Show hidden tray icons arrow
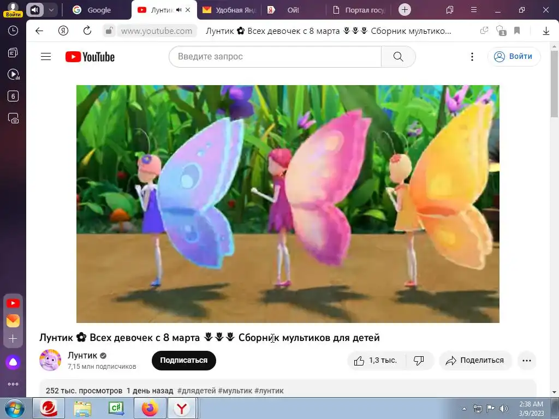 pyautogui.click(x=464, y=409)
